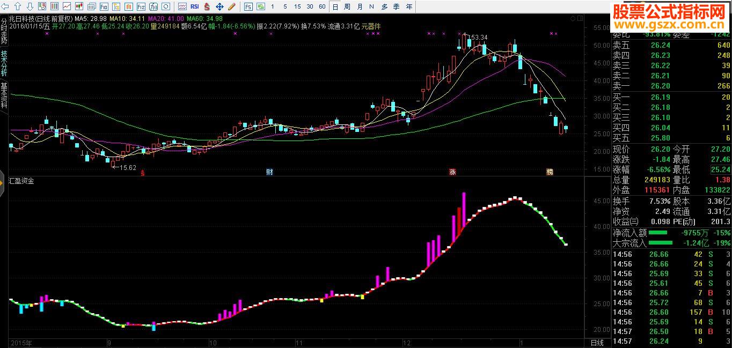Viewport: 732px width, 348px height.
Task: Expand the left panel orange arrow handle
Action: 2,182
